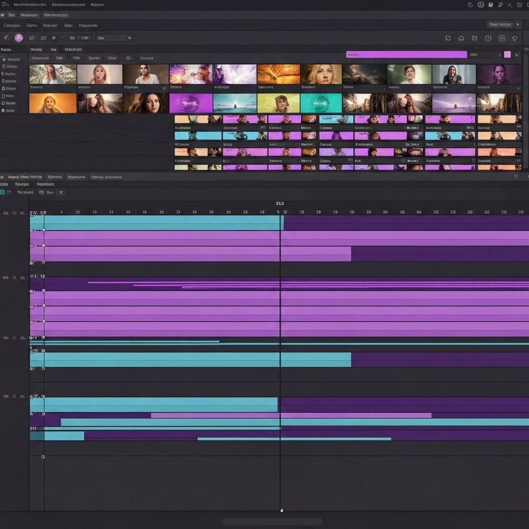This screenshot has height=529, width=529.
Task: Open the crop icon in the viewer toolbar
Action: (474, 38)
